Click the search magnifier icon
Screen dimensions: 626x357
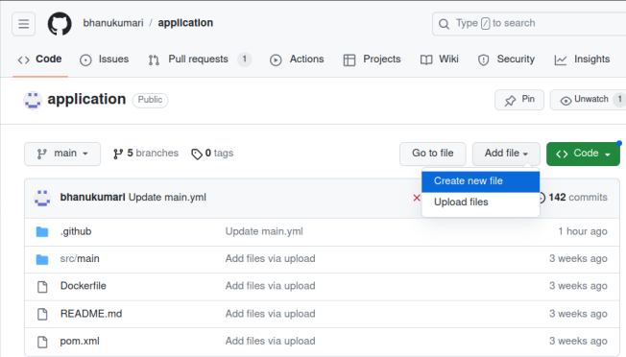coord(444,24)
